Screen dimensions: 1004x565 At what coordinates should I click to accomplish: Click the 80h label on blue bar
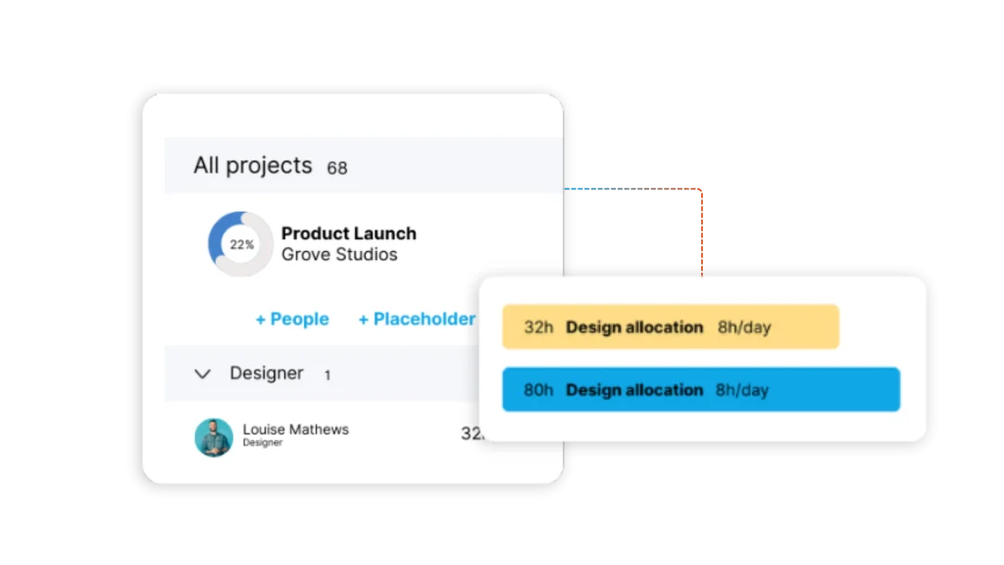[538, 389]
